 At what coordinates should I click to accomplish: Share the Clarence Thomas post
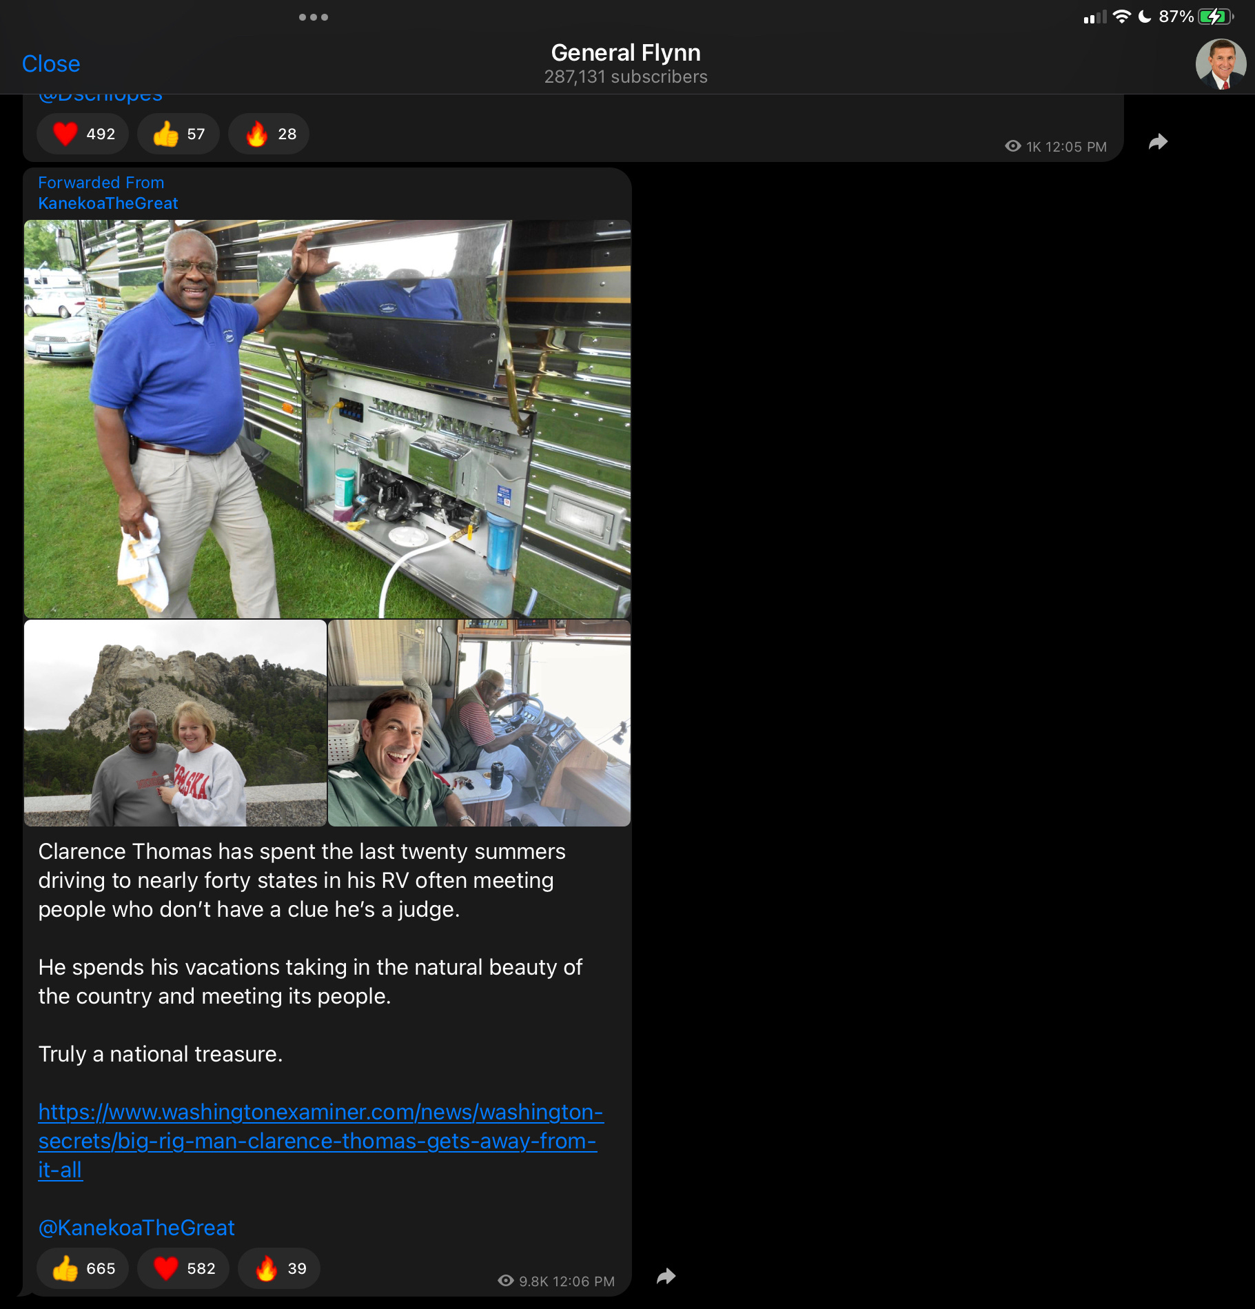pos(666,1277)
